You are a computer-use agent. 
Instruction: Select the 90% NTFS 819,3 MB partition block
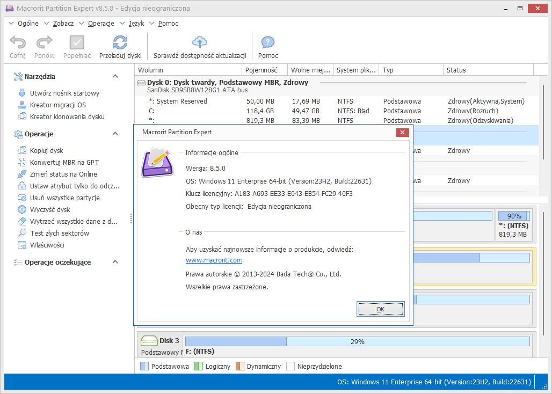514,225
